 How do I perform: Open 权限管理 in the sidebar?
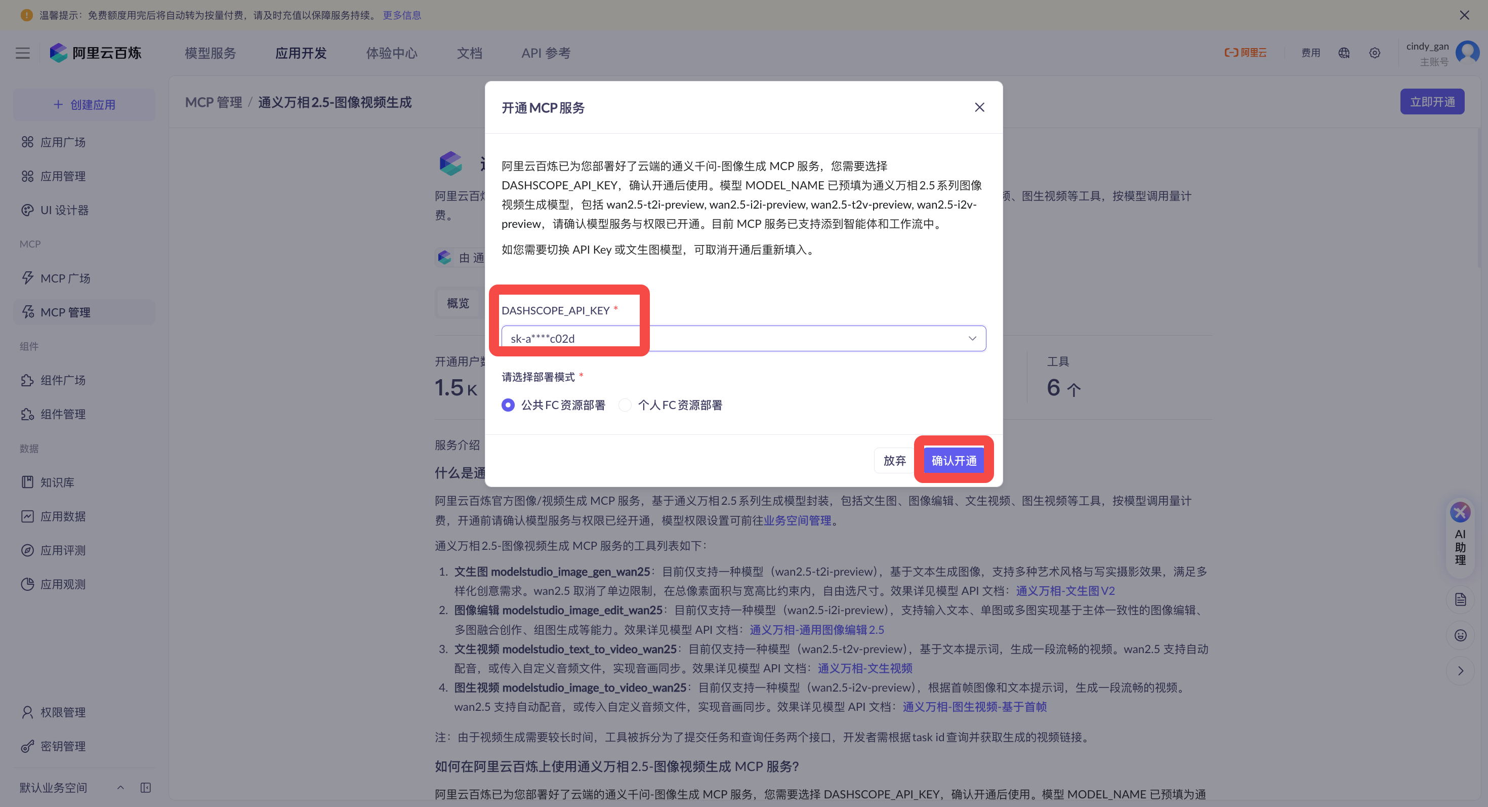(84, 712)
